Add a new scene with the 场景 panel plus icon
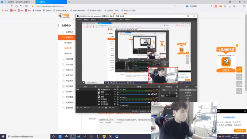The width and height of the screenshot is (247, 139). click(77, 107)
